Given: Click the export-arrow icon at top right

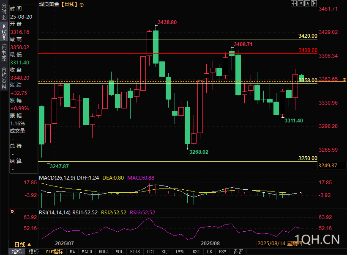Looking at the screenshot, I should 314,3.
